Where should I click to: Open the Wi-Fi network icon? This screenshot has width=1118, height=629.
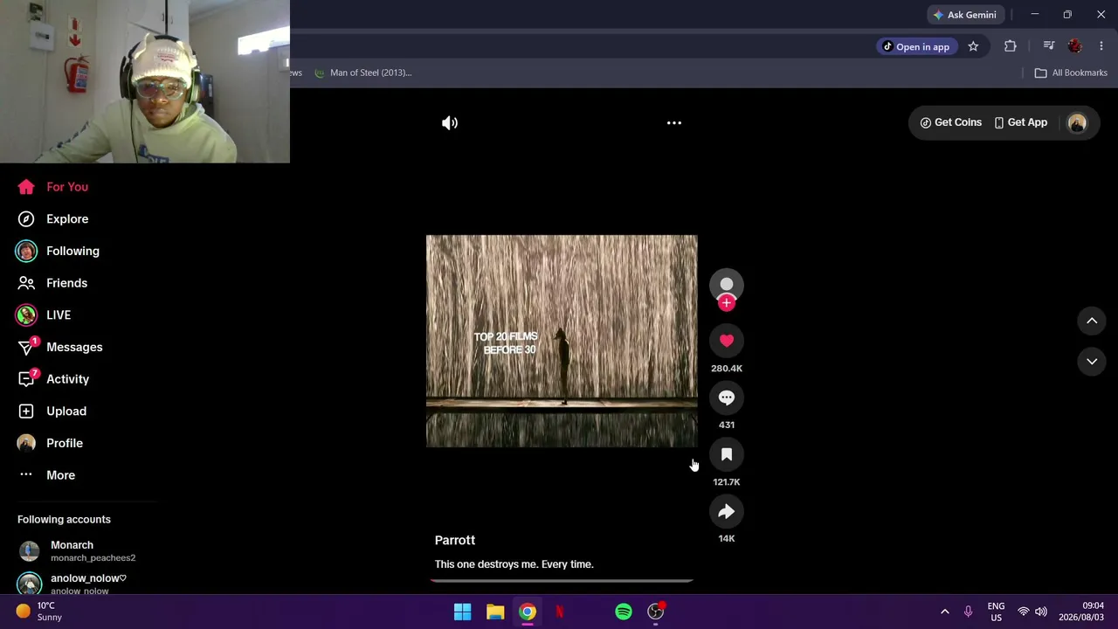pyautogui.click(x=1023, y=612)
